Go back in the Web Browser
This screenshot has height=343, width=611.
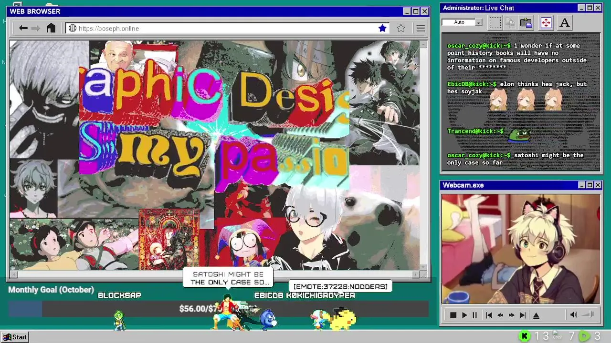pyautogui.click(x=23, y=28)
